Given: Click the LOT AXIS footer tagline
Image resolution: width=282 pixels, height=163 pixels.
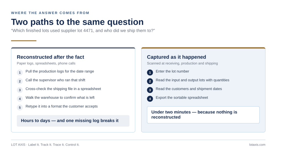Looking at the screenshot, I should click(45, 145).
